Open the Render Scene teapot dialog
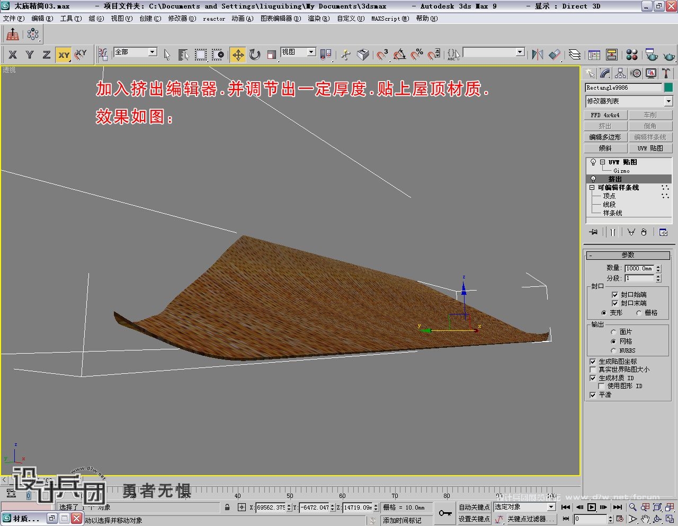The width and height of the screenshot is (678, 526). tap(652, 55)
